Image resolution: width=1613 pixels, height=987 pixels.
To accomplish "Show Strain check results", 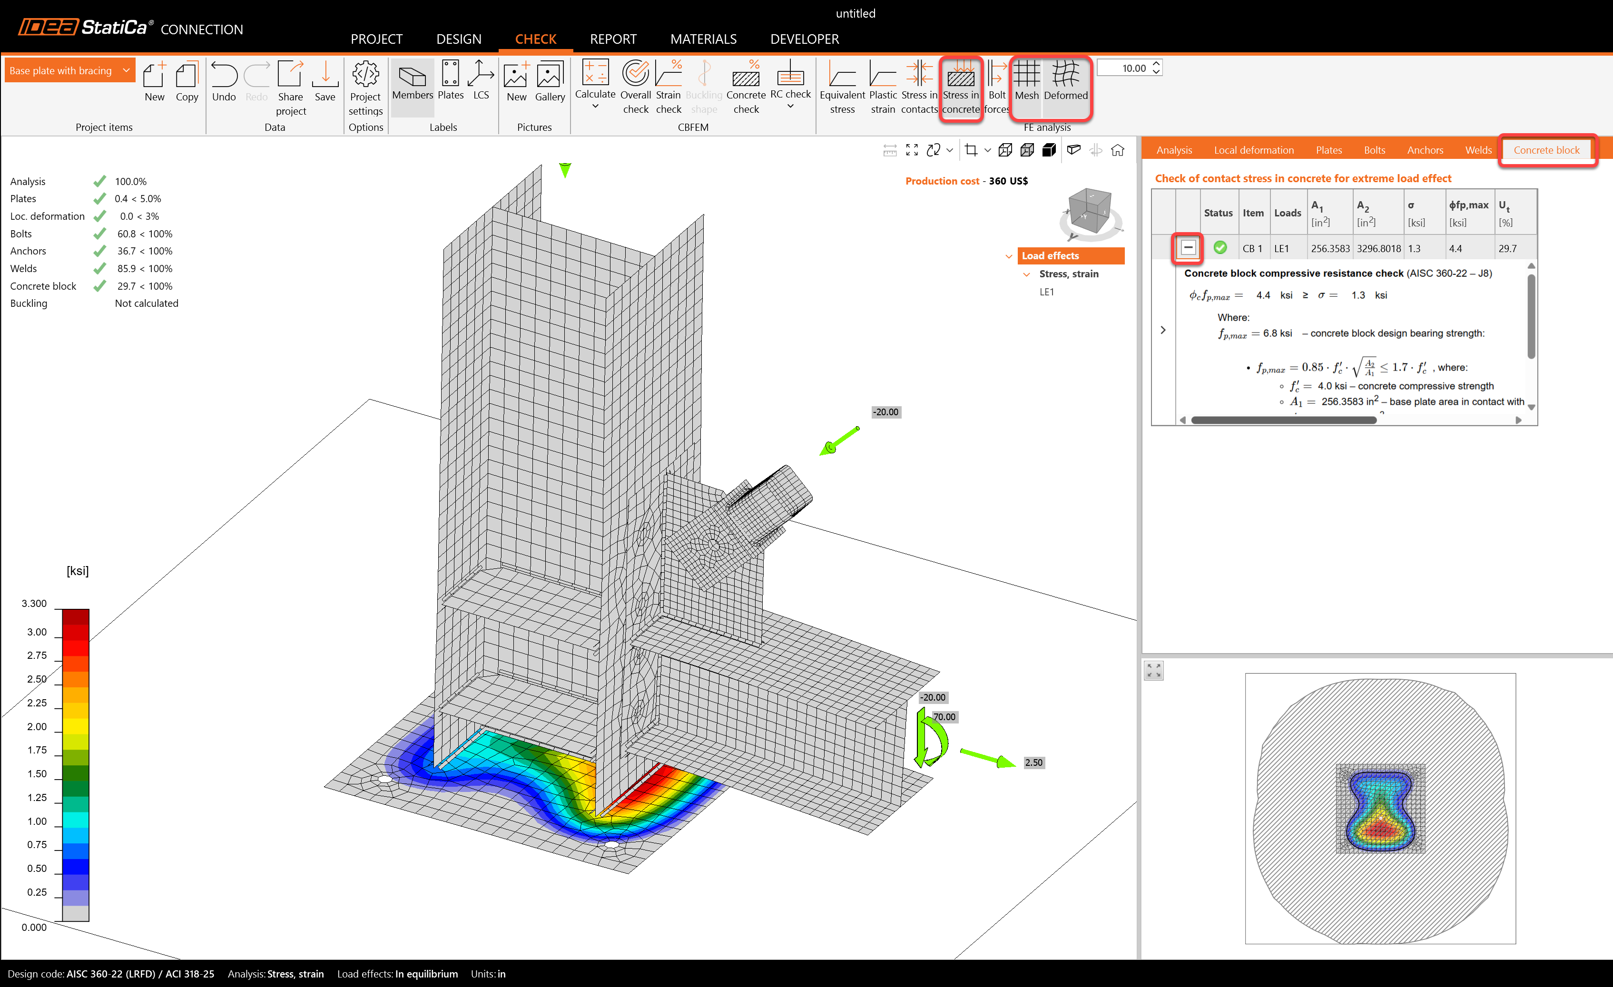I will (x=669, y=87).
